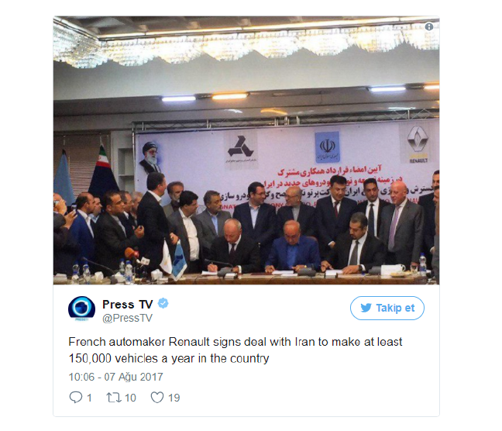The width and height of the screenshot is (502, 431).
Task: Open the signing ceremony photo
Action: click(246, 150)
